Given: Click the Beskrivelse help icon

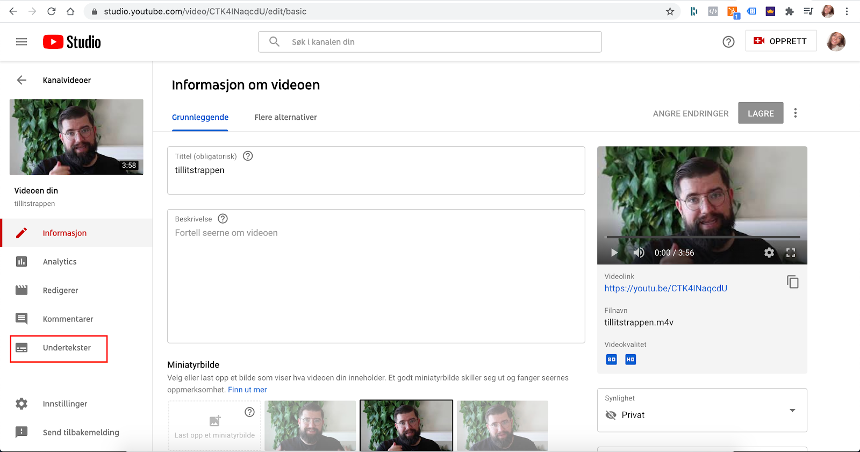Looking at the screenshot, I should pos(223,219).
